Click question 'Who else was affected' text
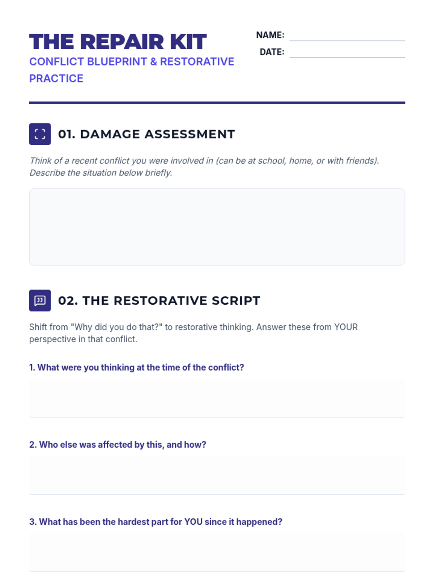Screen dimensions: 434x579 point(118,444)
